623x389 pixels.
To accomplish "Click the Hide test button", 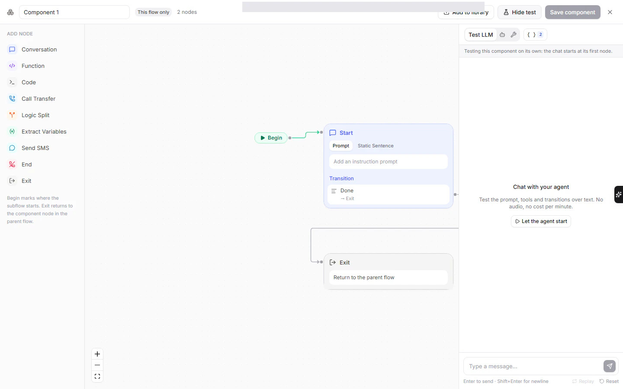I will 520,12.
